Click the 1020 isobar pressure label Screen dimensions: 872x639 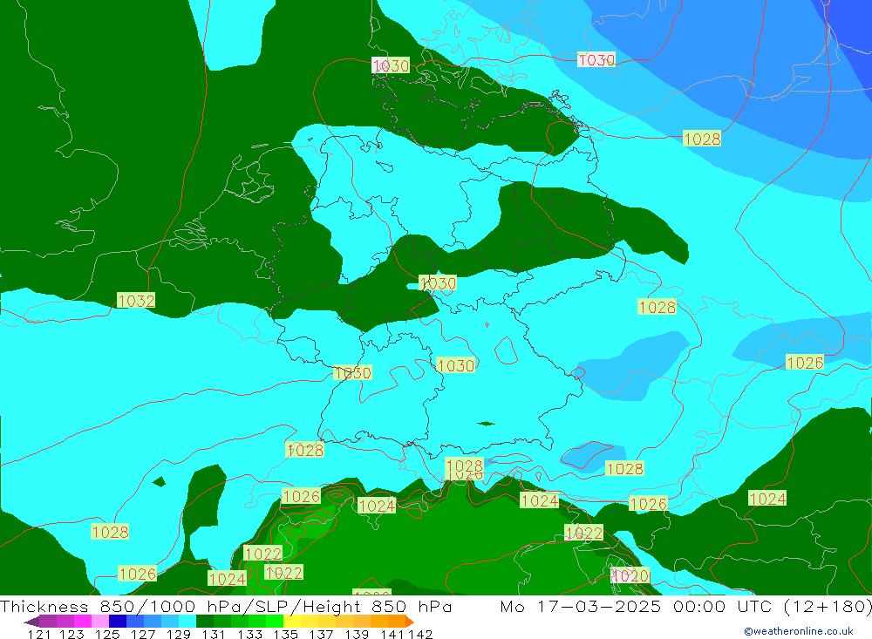click(630, 575)
